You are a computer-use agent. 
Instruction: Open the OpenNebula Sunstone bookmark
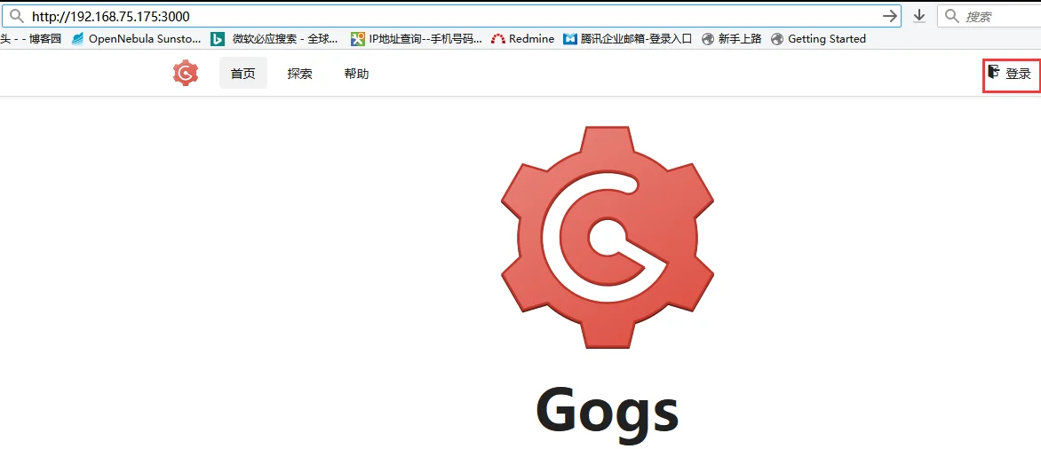coord(137,39)
